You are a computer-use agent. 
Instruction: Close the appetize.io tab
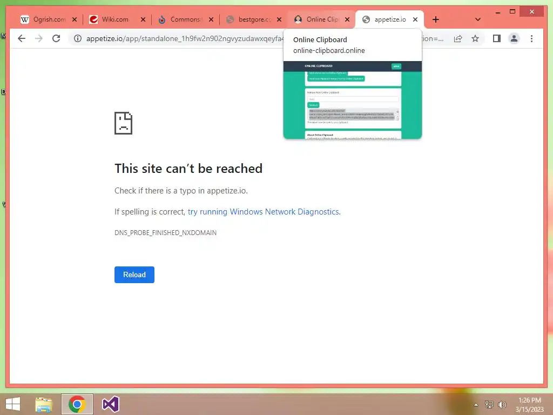click(x=415, y=19)
